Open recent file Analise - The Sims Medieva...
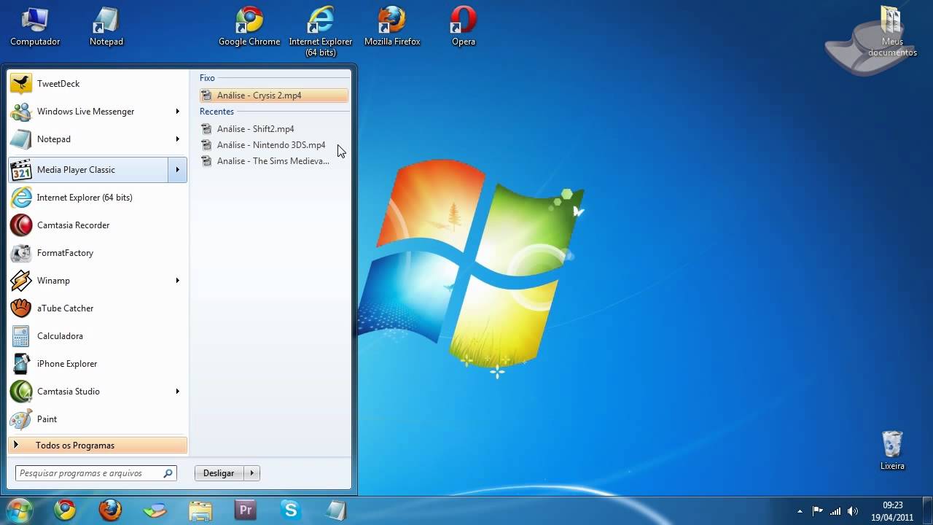 click(273, 161)
